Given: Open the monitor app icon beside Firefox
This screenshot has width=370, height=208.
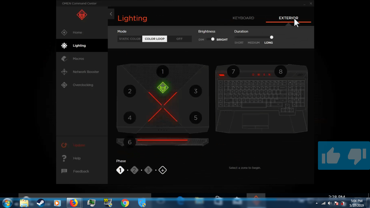Looking at the screenshot, I should click(x=91, y=203).
